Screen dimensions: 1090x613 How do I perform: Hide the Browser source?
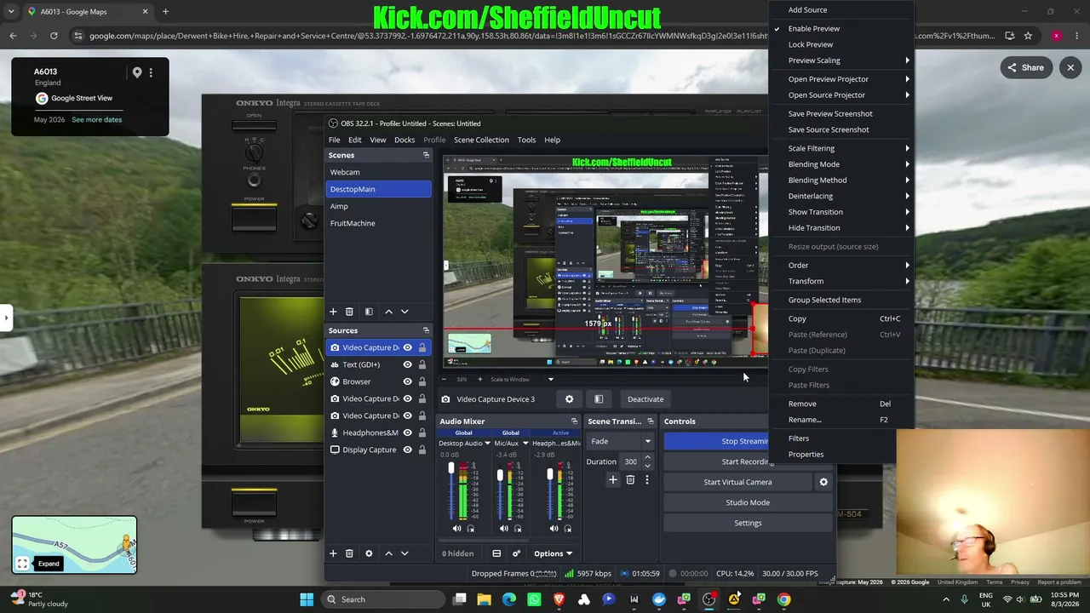point(408,381)
